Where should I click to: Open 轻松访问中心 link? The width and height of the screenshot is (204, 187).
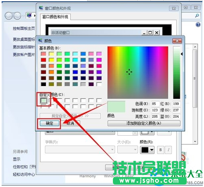[24, 174]
